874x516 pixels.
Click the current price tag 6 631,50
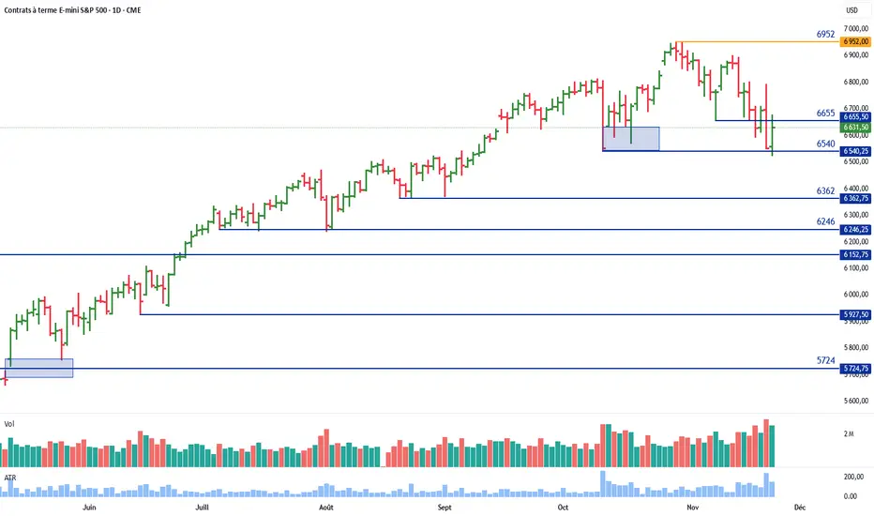tap(856, 128)
